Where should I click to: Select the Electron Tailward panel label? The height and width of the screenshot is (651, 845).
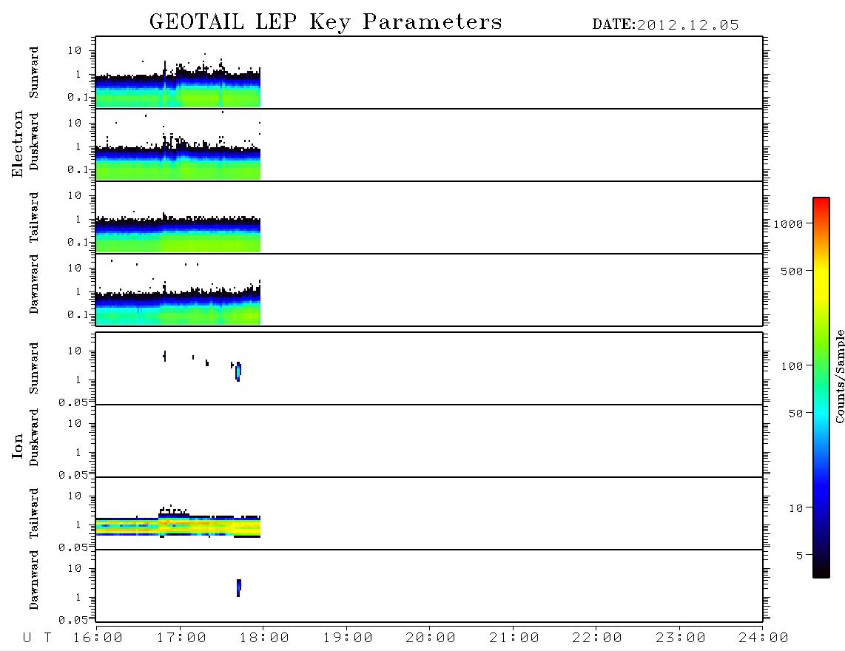click(x=34, y=217)
